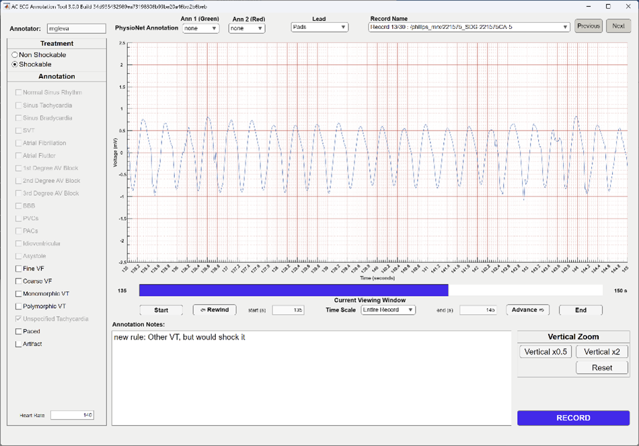
Task: Toggle the Polymorphic VT checkbox
Action: (19, 306)
